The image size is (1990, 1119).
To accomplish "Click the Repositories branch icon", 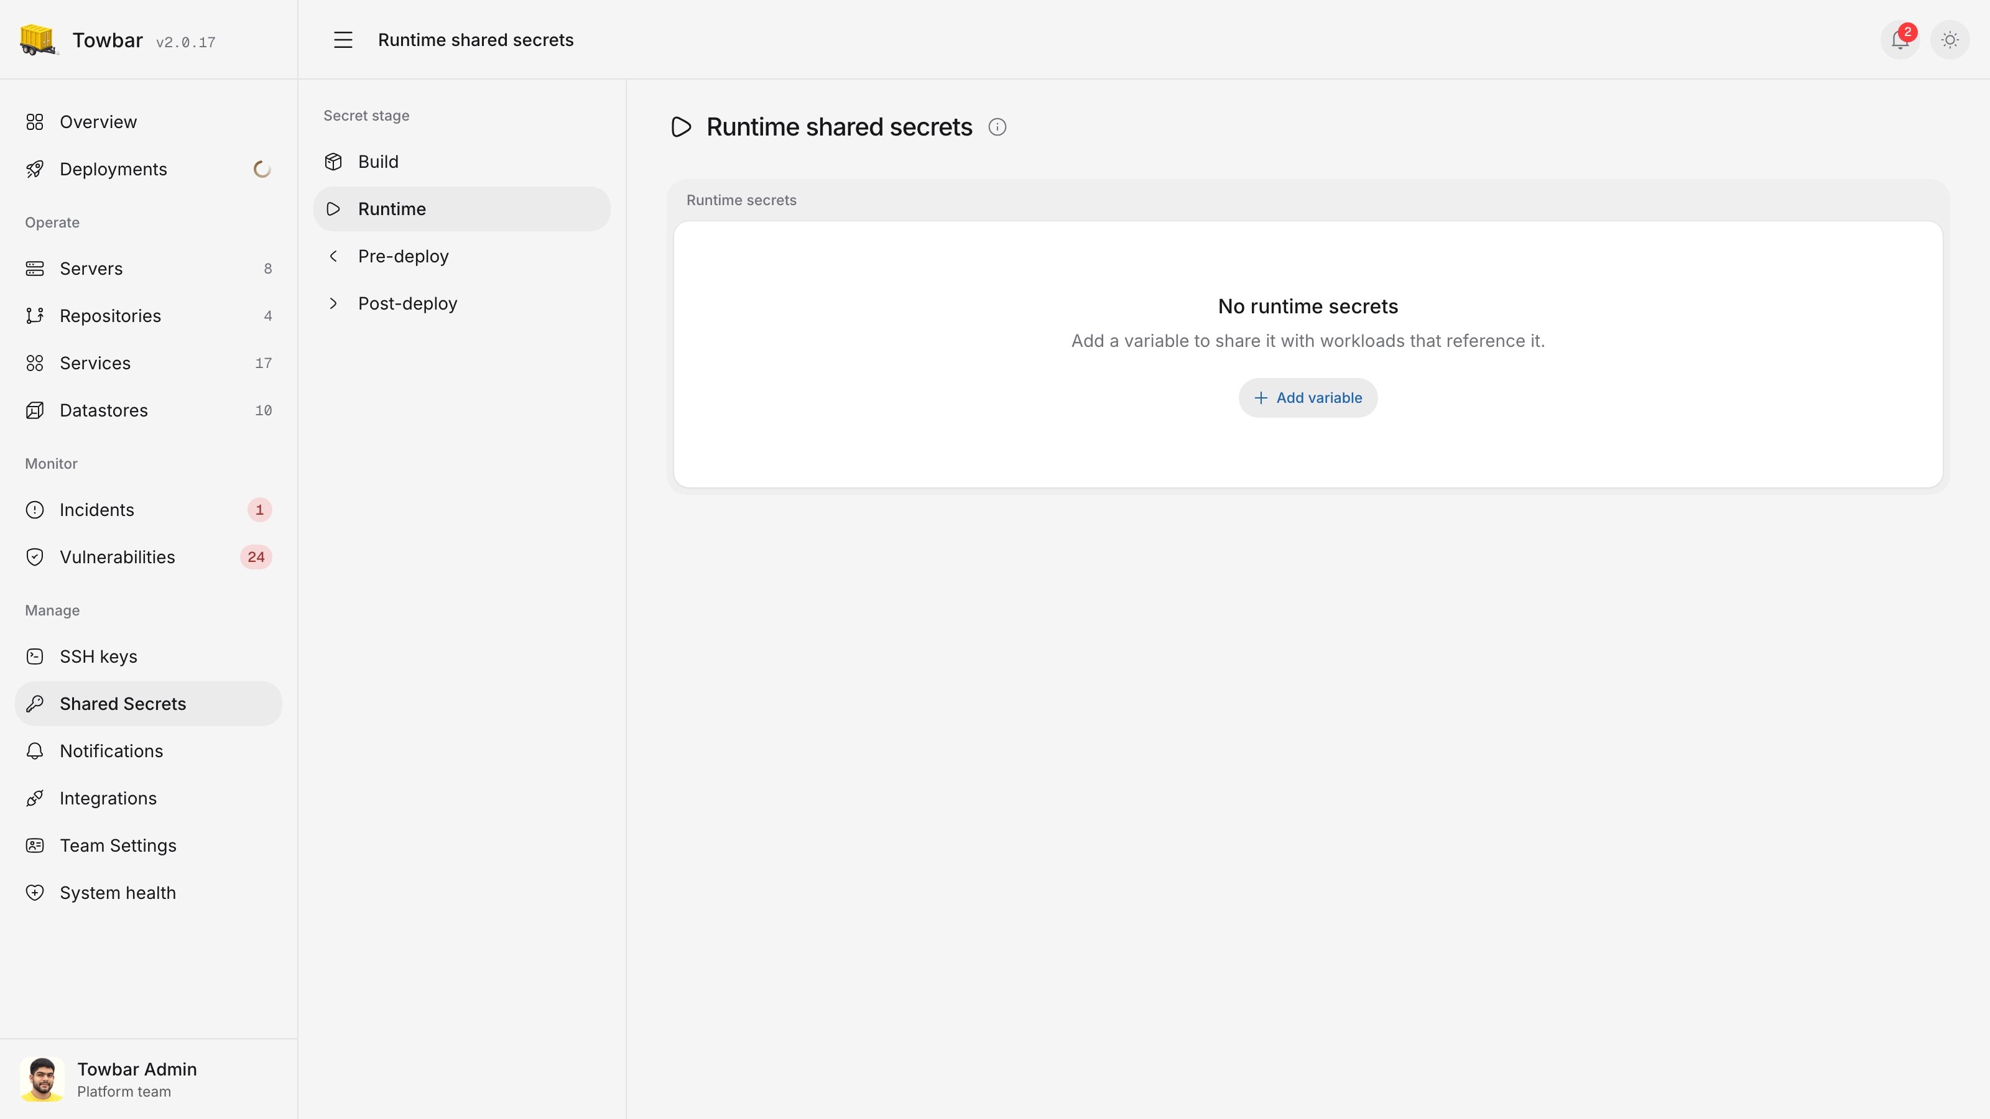I will tap(35, 316).
